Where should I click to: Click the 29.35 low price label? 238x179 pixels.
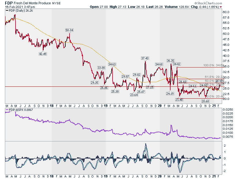tap(95, 82)
